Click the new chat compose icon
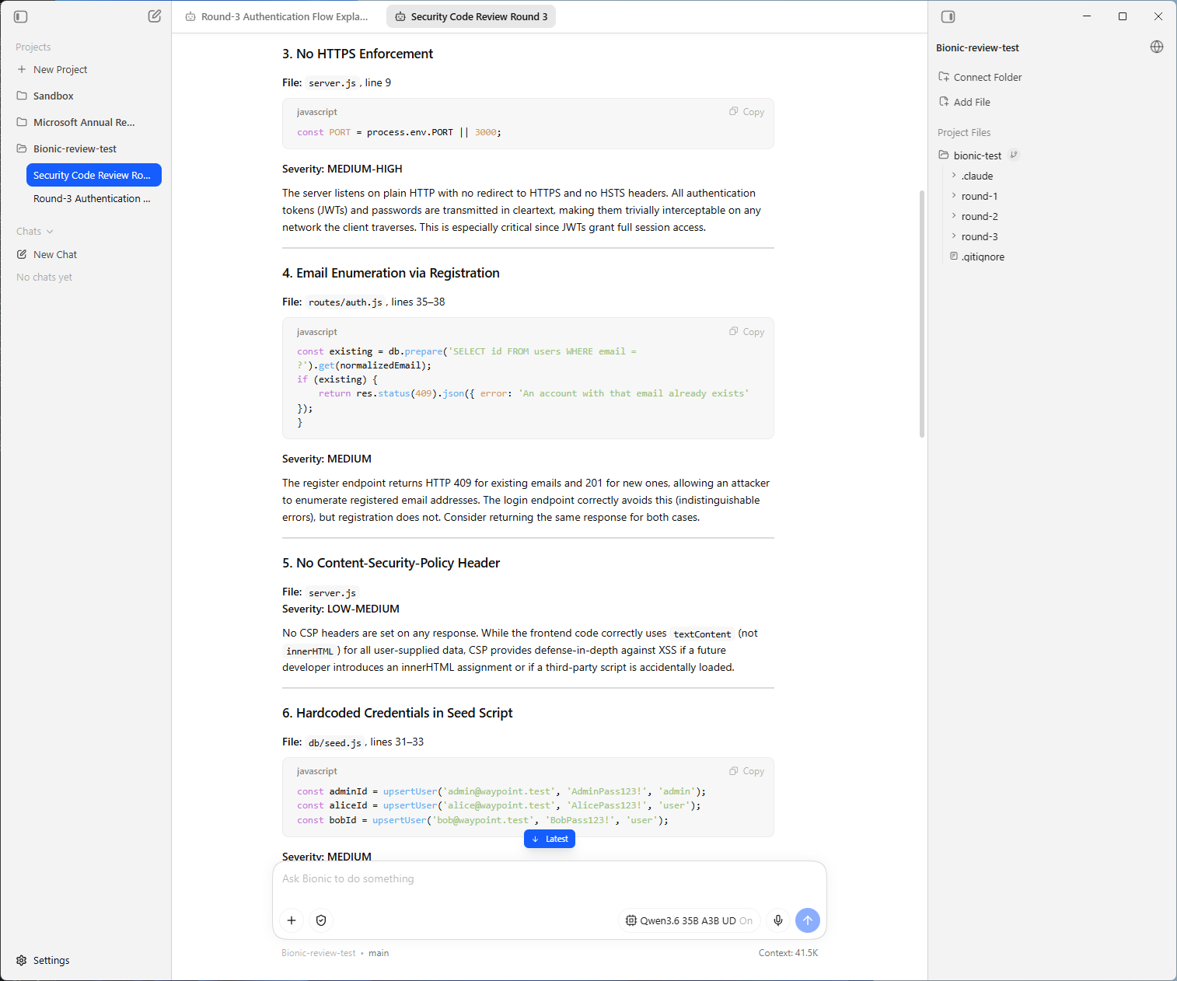 155,16
